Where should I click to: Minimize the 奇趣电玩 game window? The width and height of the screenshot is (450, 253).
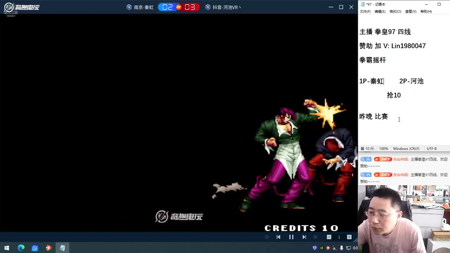coord(331,7)
